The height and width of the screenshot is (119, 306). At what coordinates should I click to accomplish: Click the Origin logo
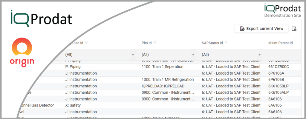[x=22, y=52]
